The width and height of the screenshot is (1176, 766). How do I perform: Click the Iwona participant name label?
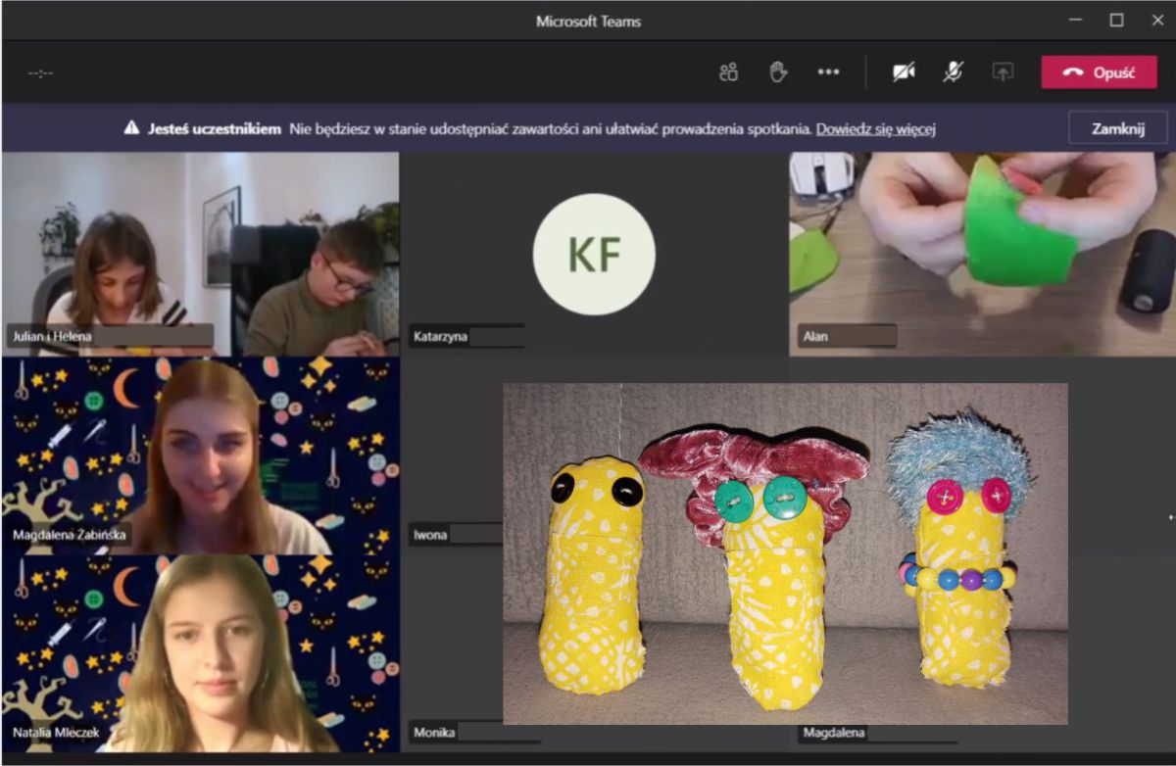430,535
